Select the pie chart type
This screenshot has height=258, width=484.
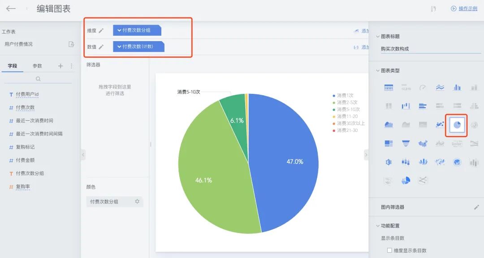pos(457,125)
